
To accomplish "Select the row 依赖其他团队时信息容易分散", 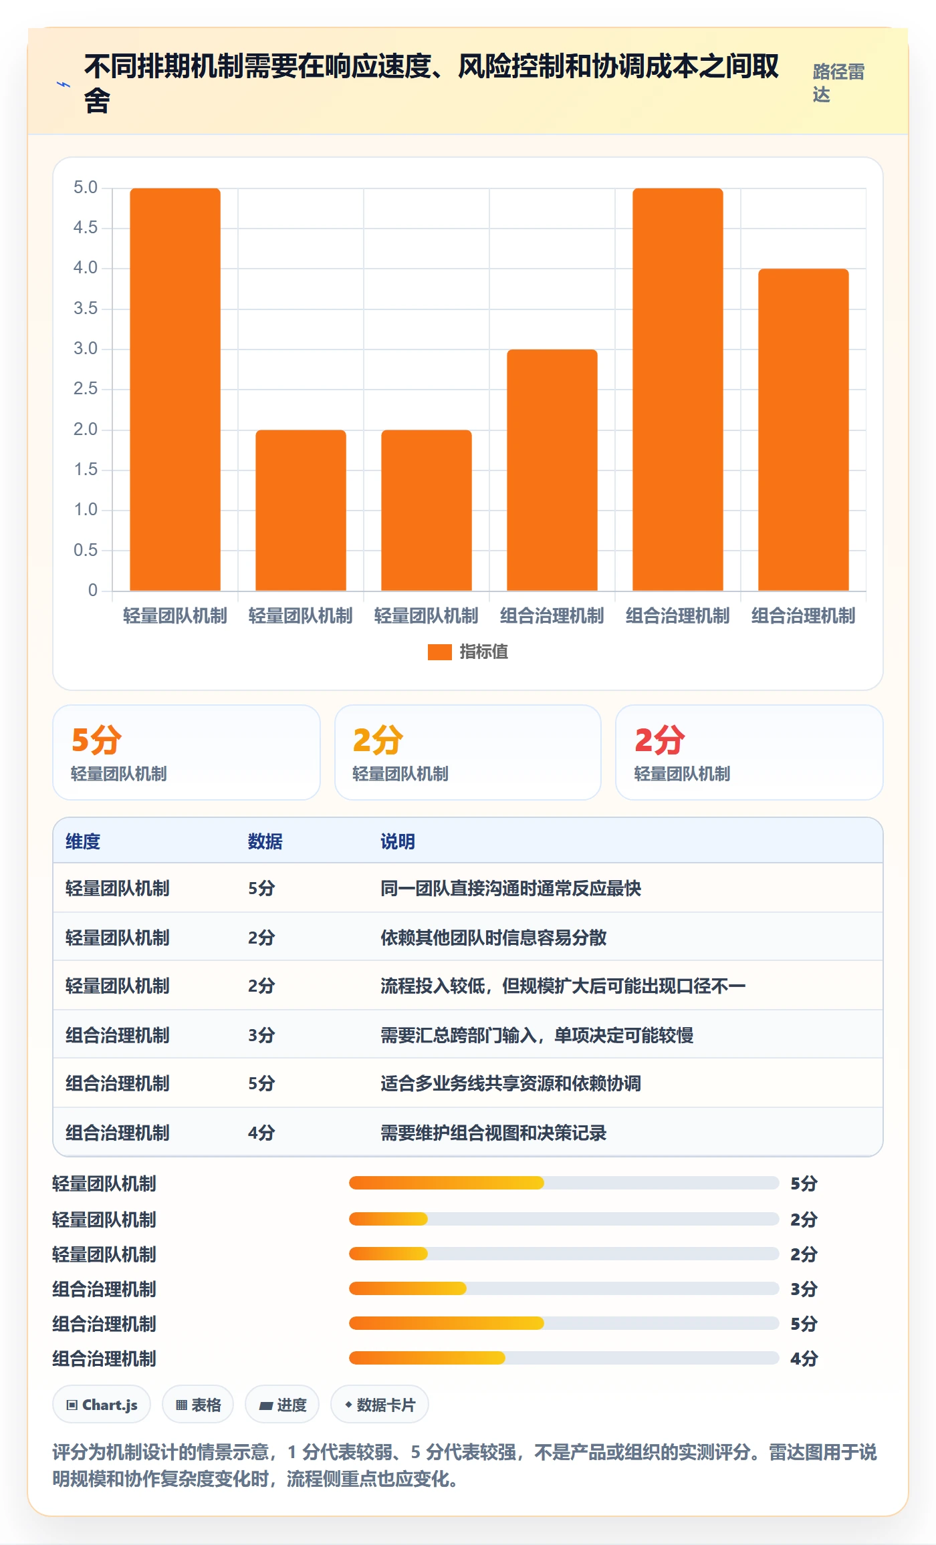I will click(468, 937).
